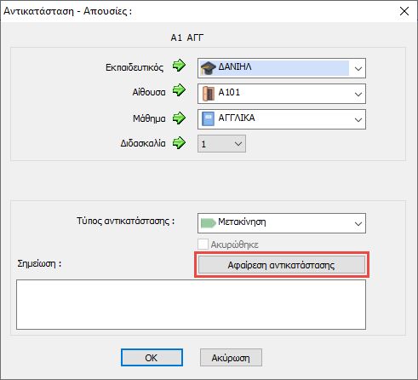Click the door icon beside A101
The height and width of the screenshot is (380, 418).
click(x=209, y=94)
